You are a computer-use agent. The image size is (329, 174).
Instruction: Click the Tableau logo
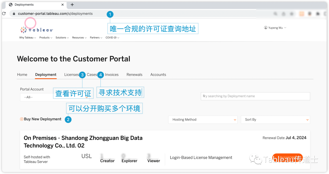(37, 30)
